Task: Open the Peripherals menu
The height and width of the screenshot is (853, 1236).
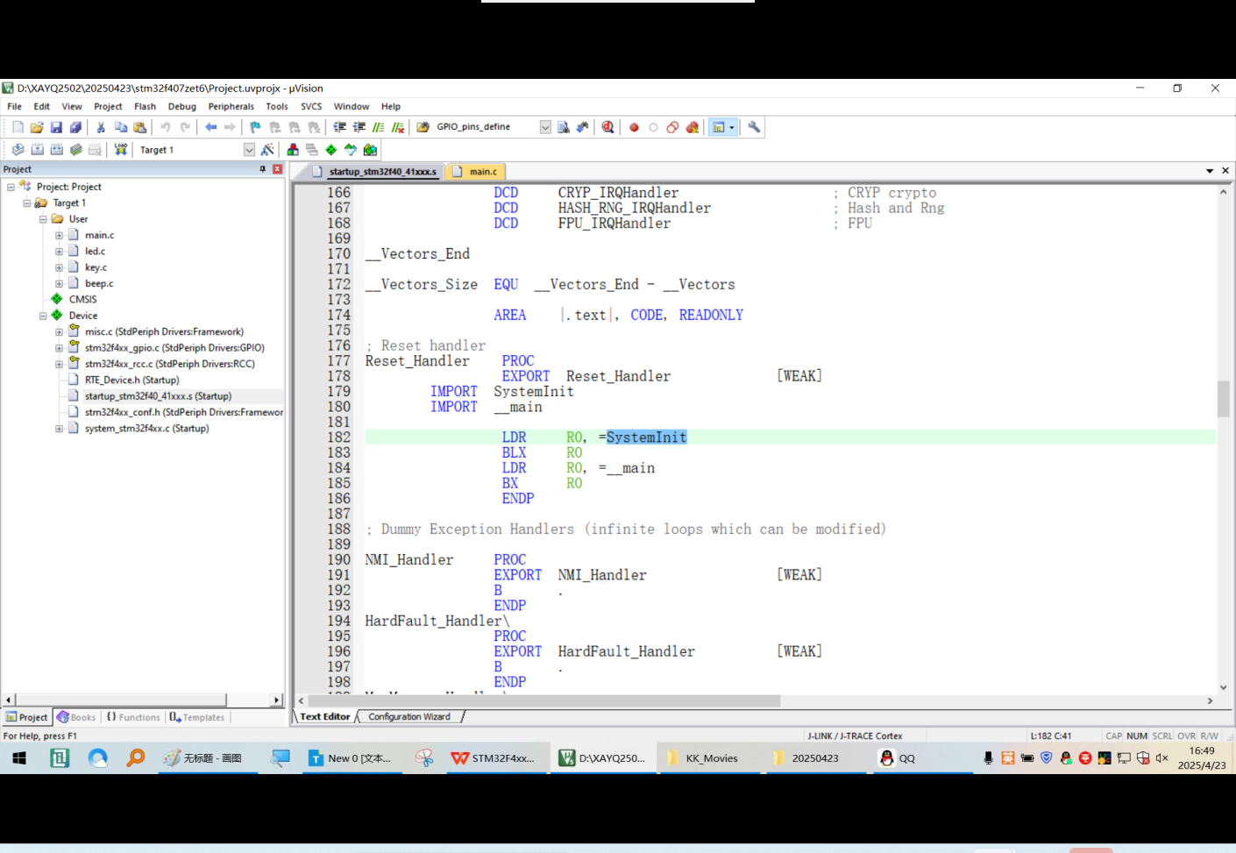Action: tap(231, 106)
